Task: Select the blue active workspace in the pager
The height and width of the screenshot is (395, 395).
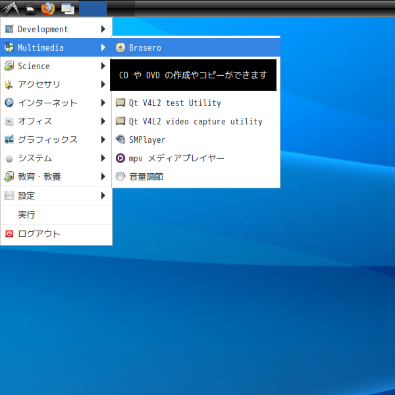Action: [x=93, y=9]
